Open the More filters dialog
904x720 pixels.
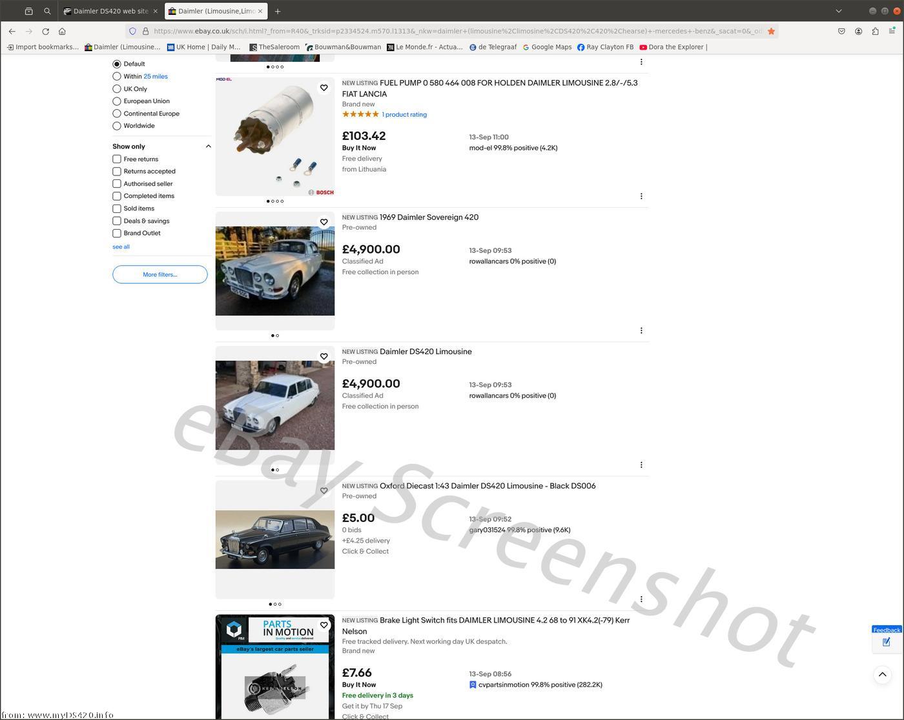point(160,274)
